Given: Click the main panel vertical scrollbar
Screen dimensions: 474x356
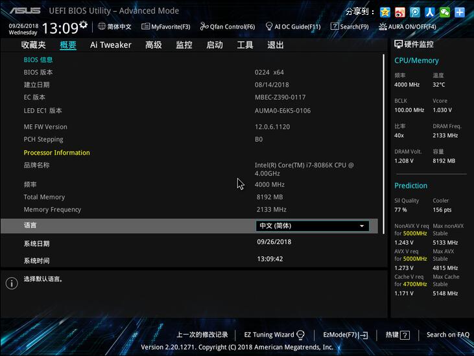Looking at the screenshot, I should pos(384,144).
